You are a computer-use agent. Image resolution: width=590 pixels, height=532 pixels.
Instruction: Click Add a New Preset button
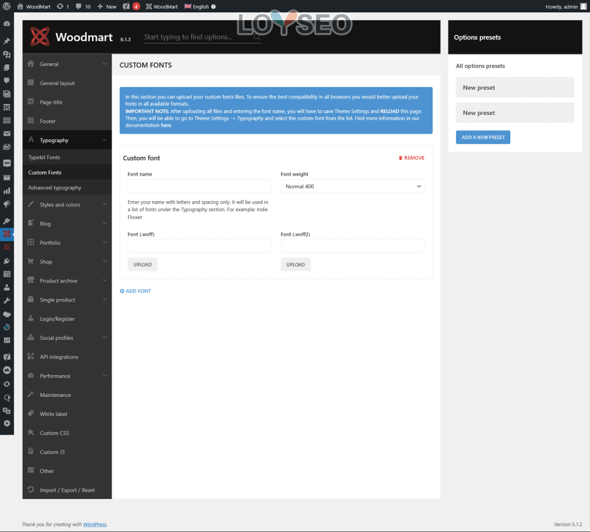[x=483, y=137]
